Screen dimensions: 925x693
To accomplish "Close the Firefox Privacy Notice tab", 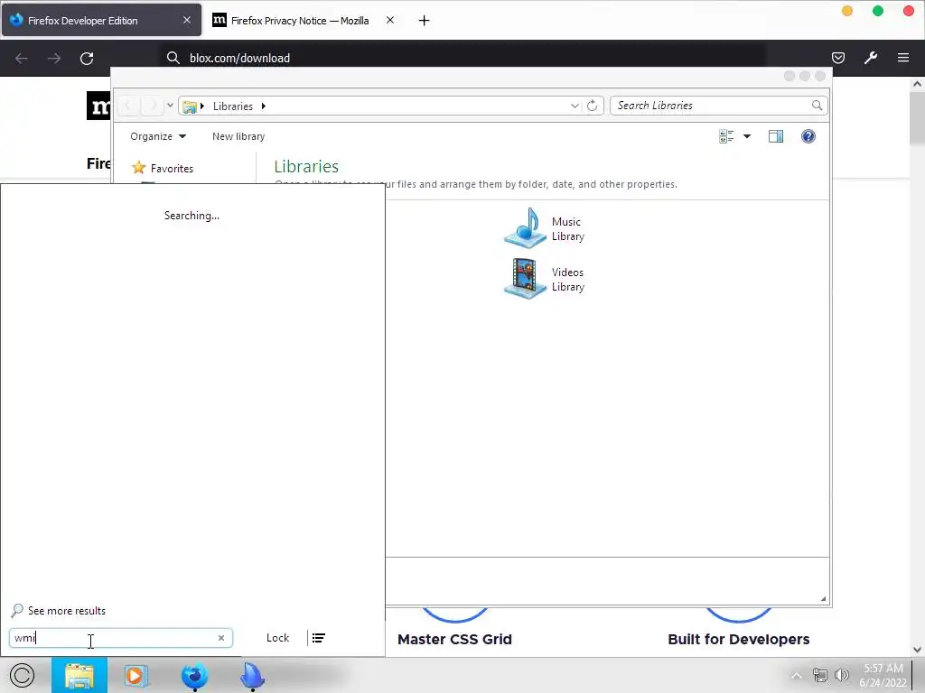I will [390, 20].
